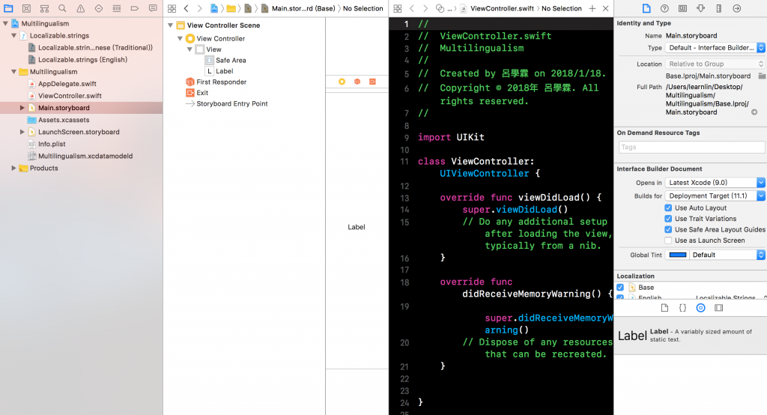Click the Exit icon in scene dock
This screenshot has height=415, width=767.
pos(372,82)
